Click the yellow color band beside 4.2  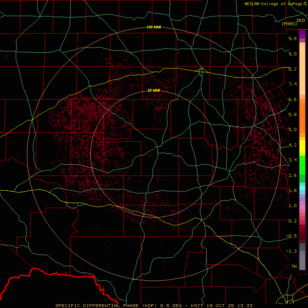tap(302, 146)
